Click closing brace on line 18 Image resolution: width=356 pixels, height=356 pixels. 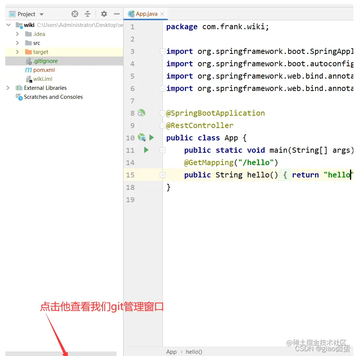click(168, 187)
